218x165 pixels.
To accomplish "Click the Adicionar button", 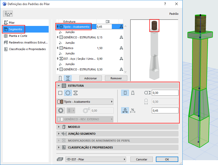I will tap(90, 78).
